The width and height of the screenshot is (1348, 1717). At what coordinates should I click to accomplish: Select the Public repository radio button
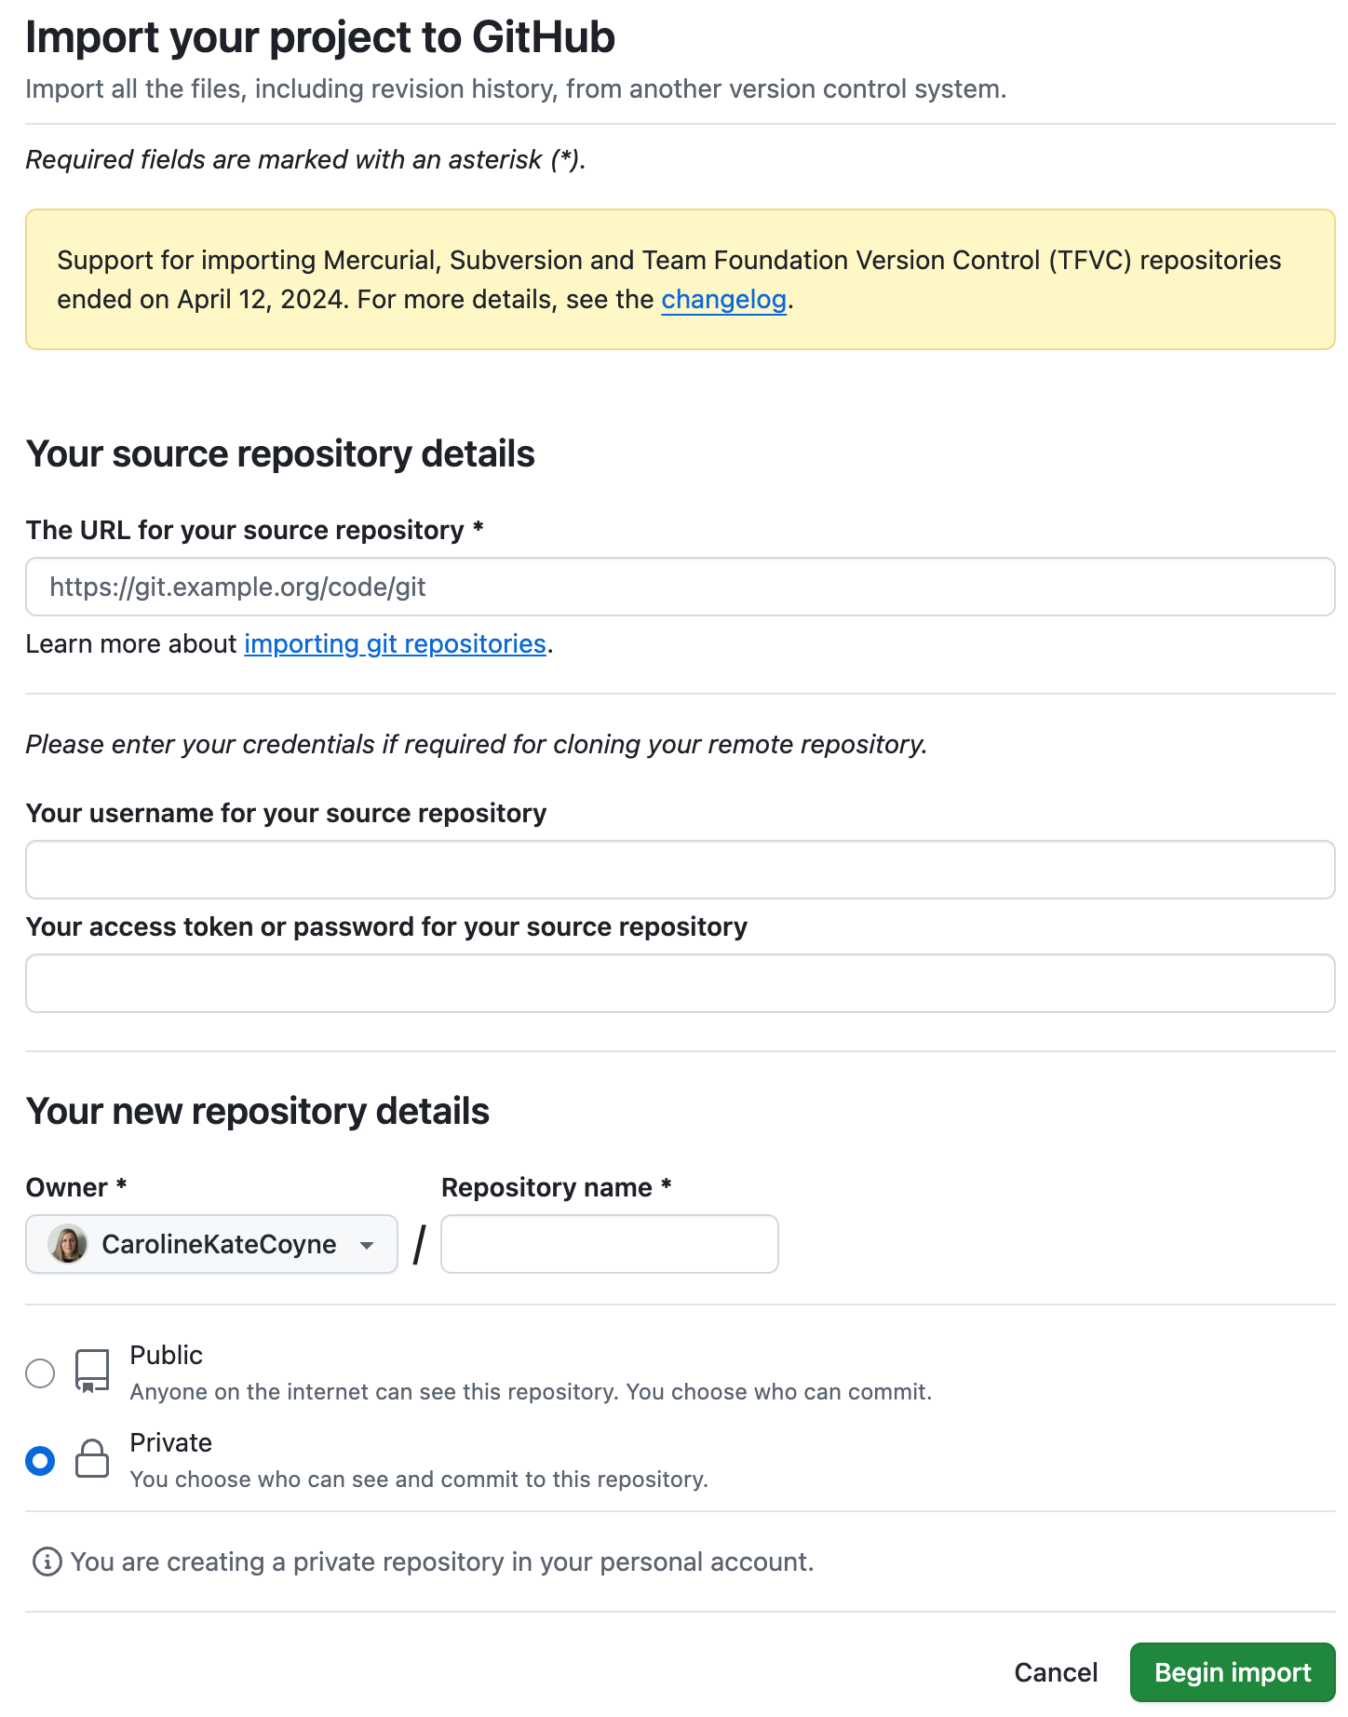39,1372
